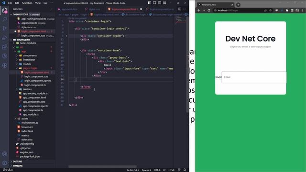Toggle panel layout icon in title bar

pyautogui.click(x=154, y=3)
